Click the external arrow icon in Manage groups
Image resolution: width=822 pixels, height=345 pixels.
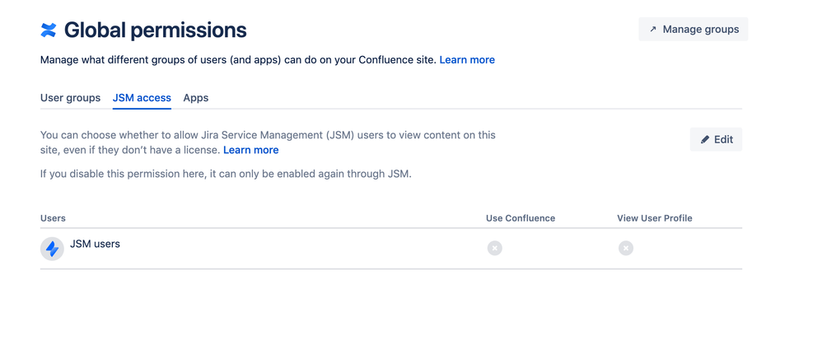pos(653,30)
